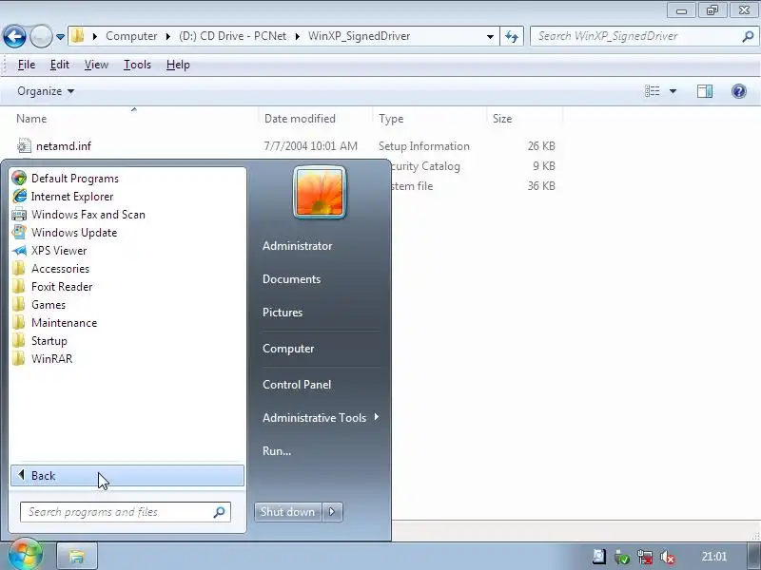Click the Explorer Back arrow button

(x=14, y=36)
